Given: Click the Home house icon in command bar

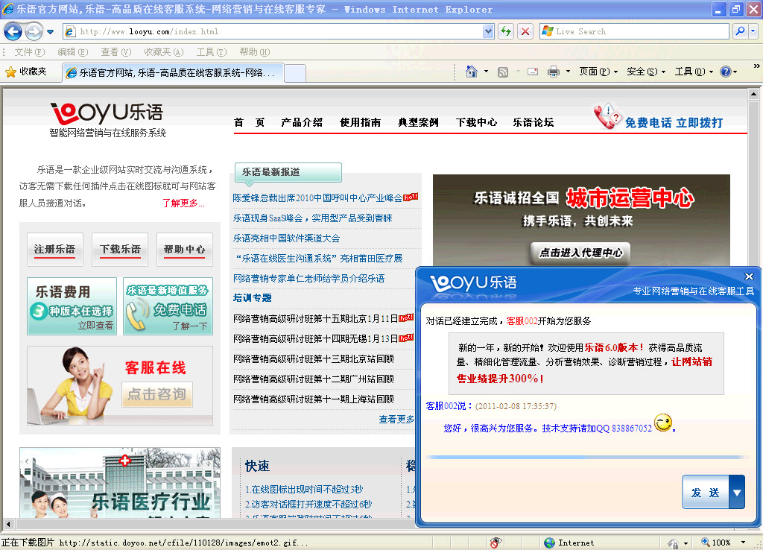Looking at the screenshot, I should click(472, 72).
